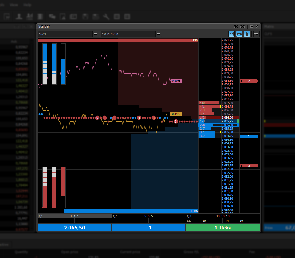The image size is (295, 258).
Task: Click the blue +1 position button
Action: [x=148, y=228]
